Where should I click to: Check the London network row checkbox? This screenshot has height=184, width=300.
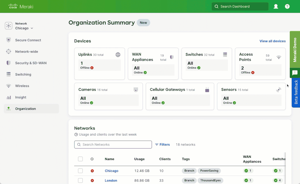click(x=80, y=180)
